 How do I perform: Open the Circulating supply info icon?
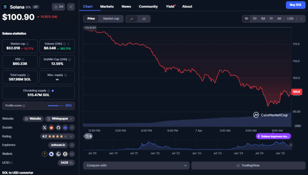tap(49, 91)
